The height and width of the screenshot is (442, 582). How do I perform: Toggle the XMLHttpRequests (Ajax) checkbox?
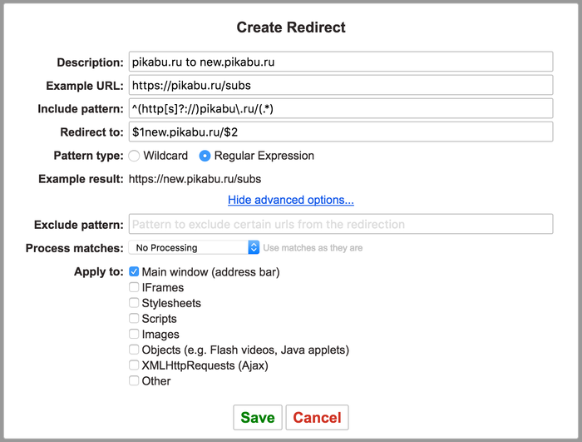[134, 365]
